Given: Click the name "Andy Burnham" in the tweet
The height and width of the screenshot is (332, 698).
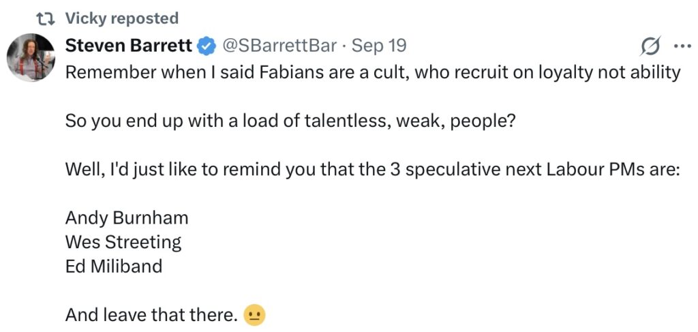Looking at the screenshot, I should 127,218.
